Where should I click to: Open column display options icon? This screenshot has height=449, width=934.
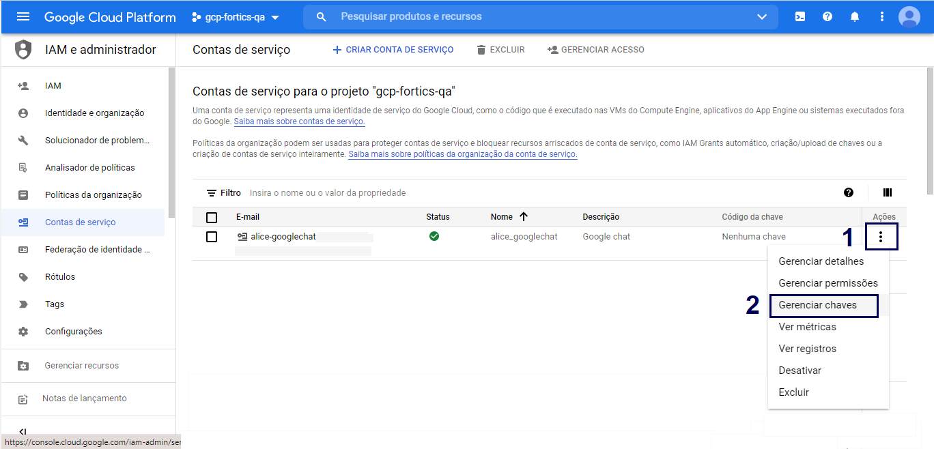(x=888, y=192)
